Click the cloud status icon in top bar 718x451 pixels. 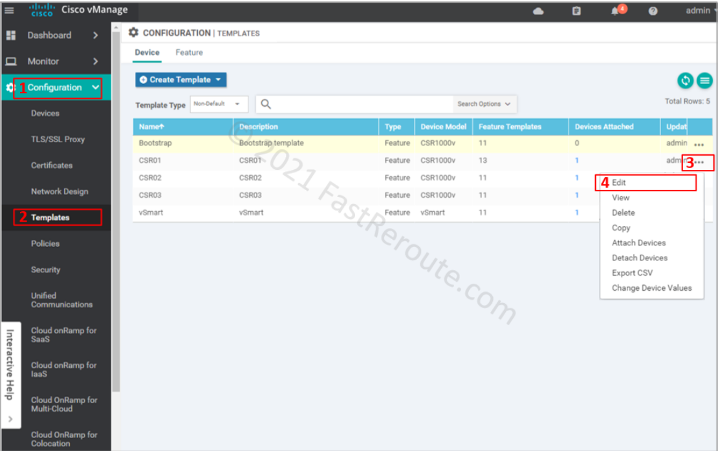(x=538, y=10)
